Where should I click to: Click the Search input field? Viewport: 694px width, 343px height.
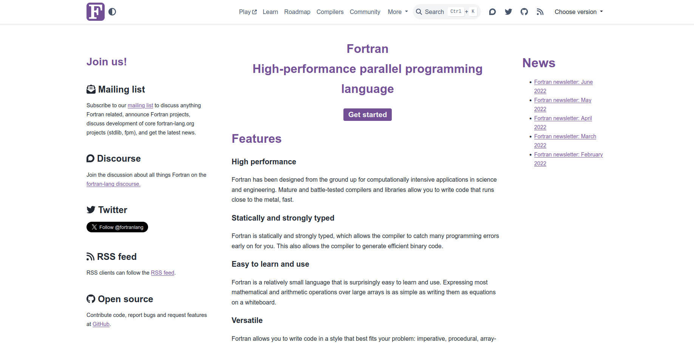click(x=434, y=12)
